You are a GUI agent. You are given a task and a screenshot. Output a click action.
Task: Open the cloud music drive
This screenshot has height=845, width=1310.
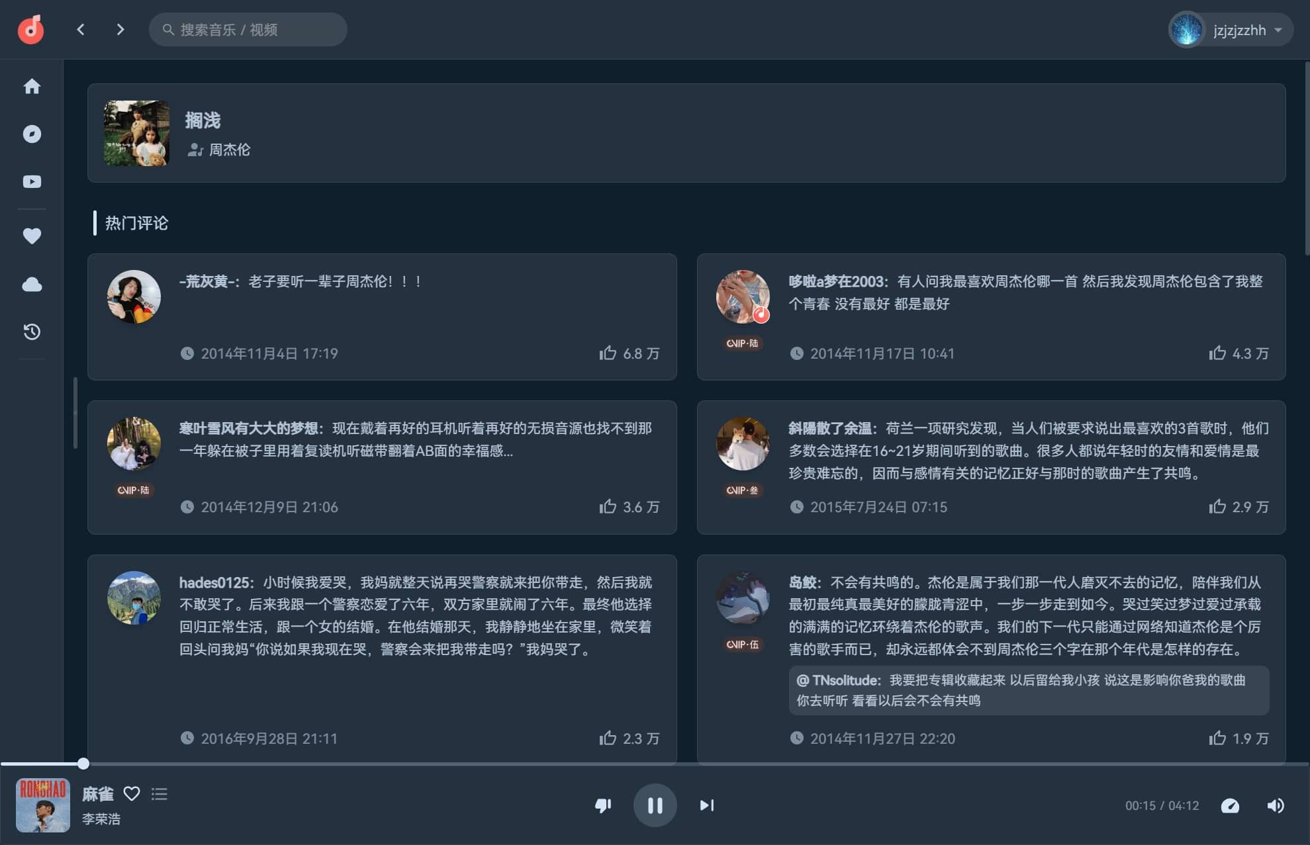[x=31, y=284]
